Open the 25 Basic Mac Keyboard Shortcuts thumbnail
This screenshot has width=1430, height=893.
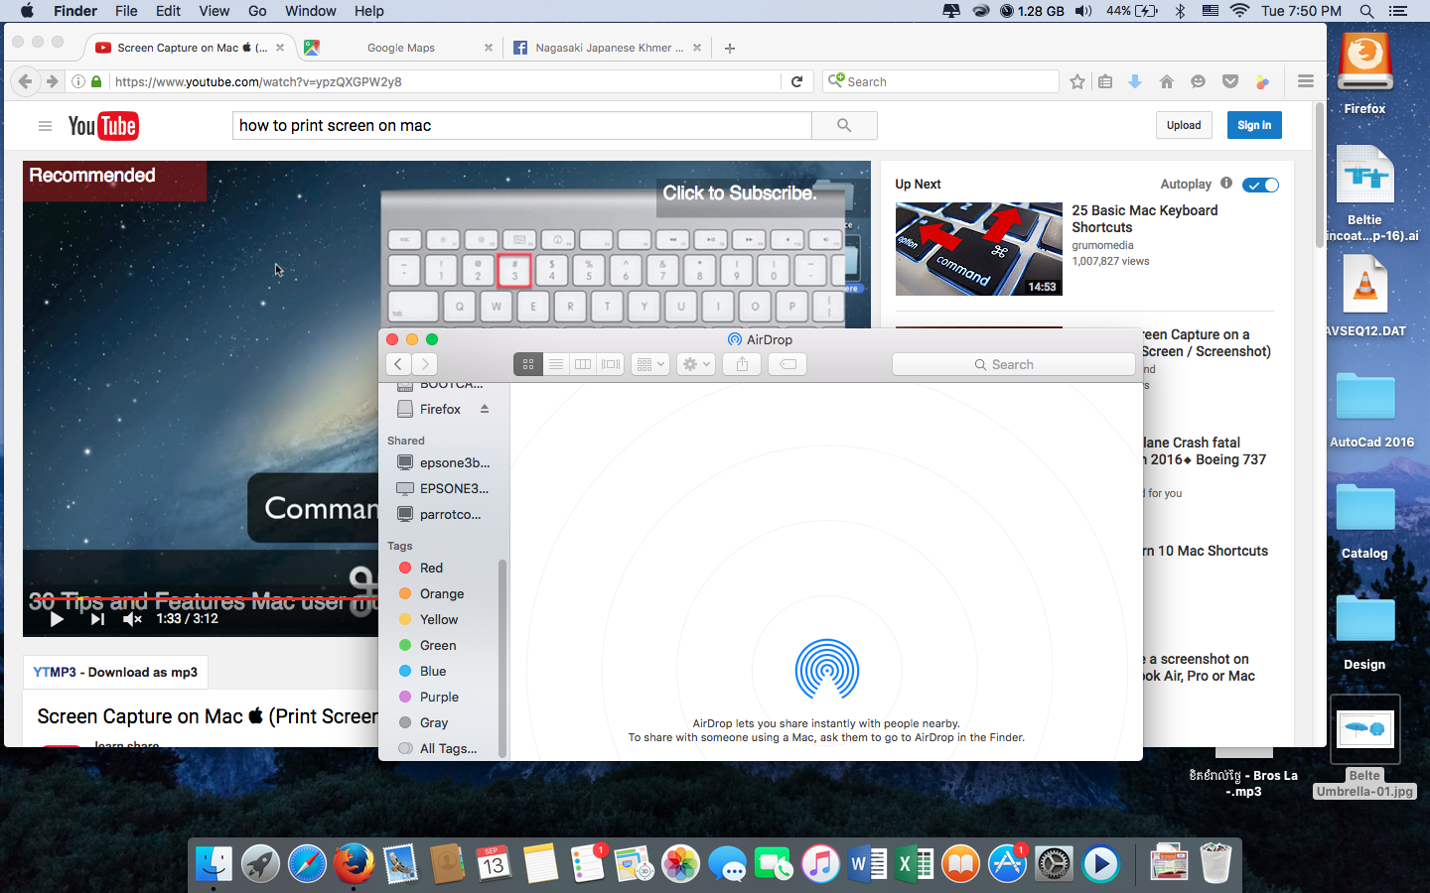coord(978,249)
